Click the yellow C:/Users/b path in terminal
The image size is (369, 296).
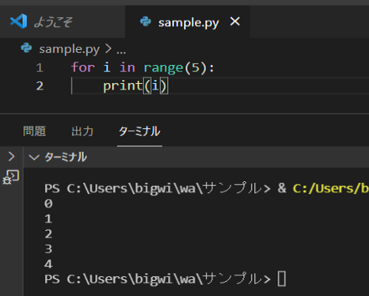(331, 188)
